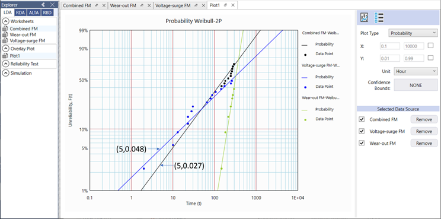Uncheck the Voltage-surge FM data source
The width and height of the screenshot is (441, 219).
coord(362,131)
